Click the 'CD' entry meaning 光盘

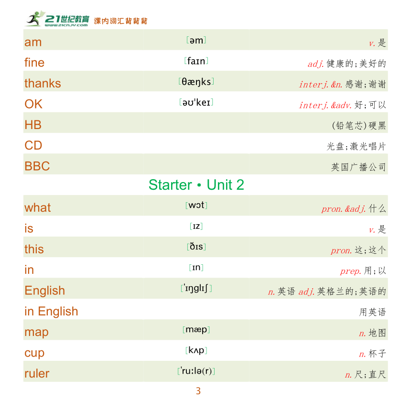tap(33, 145)
